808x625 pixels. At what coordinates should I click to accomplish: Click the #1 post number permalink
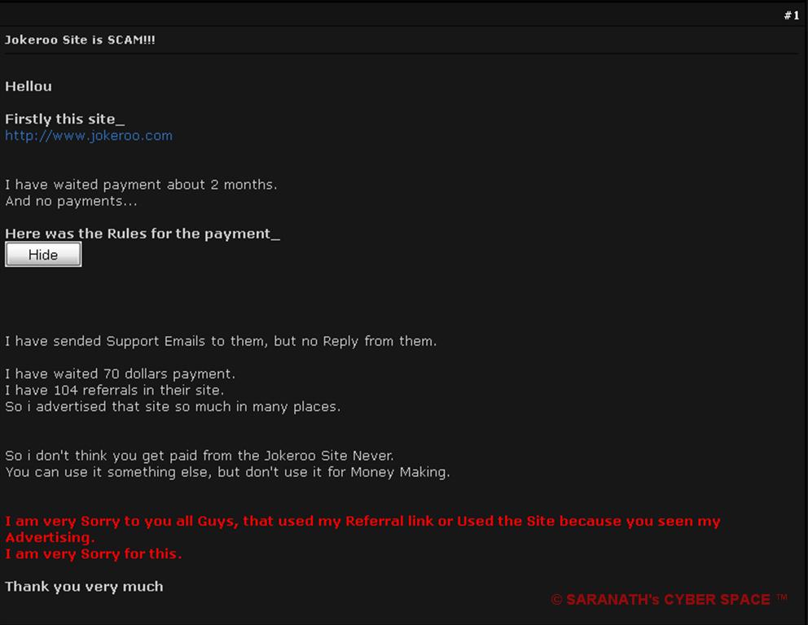click(792, 15)
